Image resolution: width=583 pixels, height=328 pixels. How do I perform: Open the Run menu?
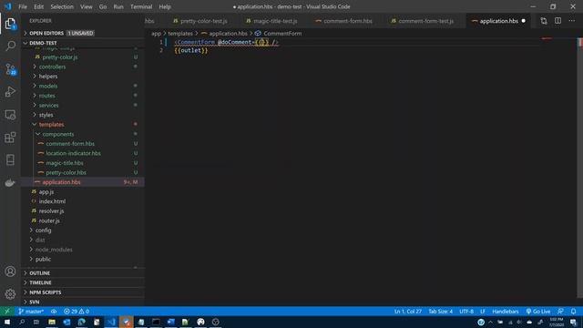click(x=118, y=6)
